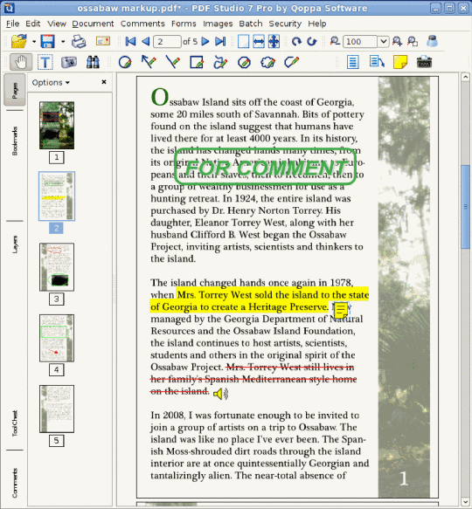Select the Typewriter tool

coord(424,62)
